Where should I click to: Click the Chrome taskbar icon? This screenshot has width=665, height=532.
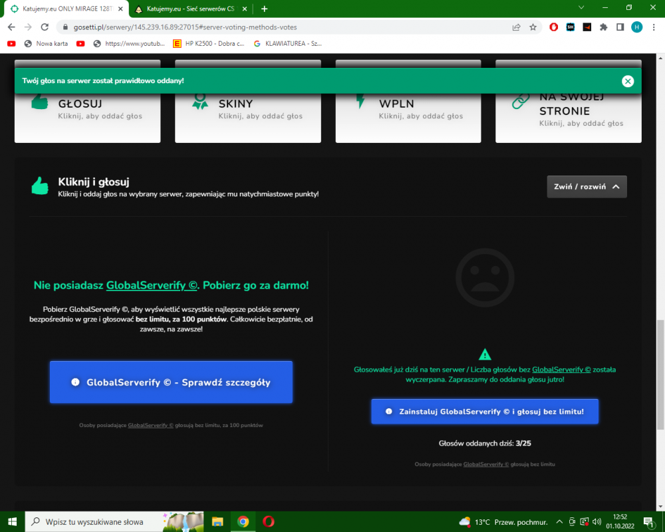[x=243, y=521]
